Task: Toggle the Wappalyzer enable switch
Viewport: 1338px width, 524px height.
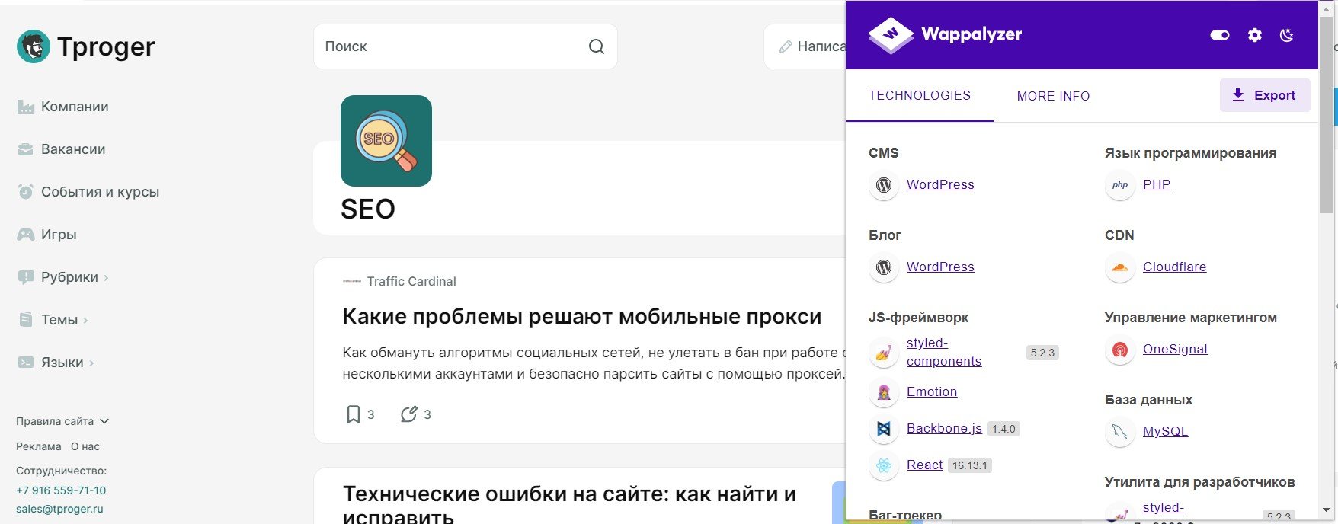Action: (1220, 35)
